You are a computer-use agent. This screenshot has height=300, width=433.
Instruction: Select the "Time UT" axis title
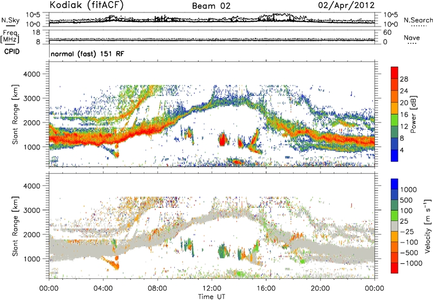[212, 297]
